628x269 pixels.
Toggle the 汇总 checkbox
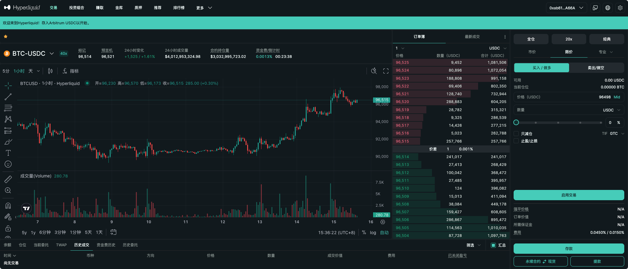coord(493,245)
